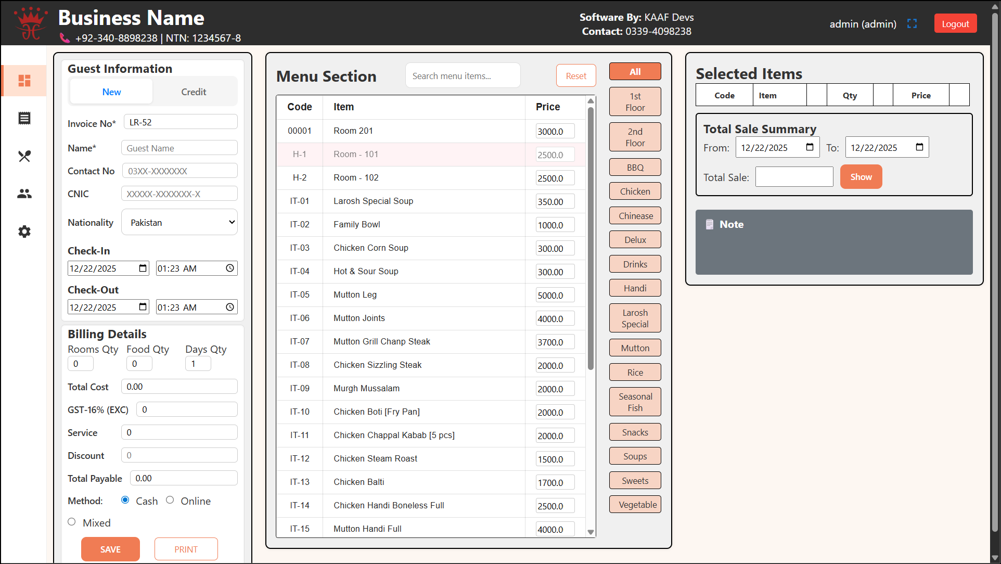The width and height of the screenshot is (1001, 564).
Task: Switch to the New guest tab
Action: [111, 92]
